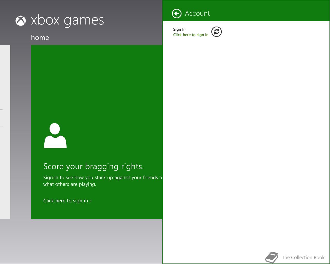Click 'Click here to sign in' on the green tile
Screen dimensions: 330x264
tap(65, 201)
